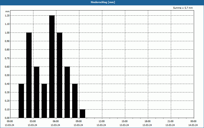The image size is (204, 128).
Task: Click the 12:00 time label on x-axis
Action: tap(101, 121)
